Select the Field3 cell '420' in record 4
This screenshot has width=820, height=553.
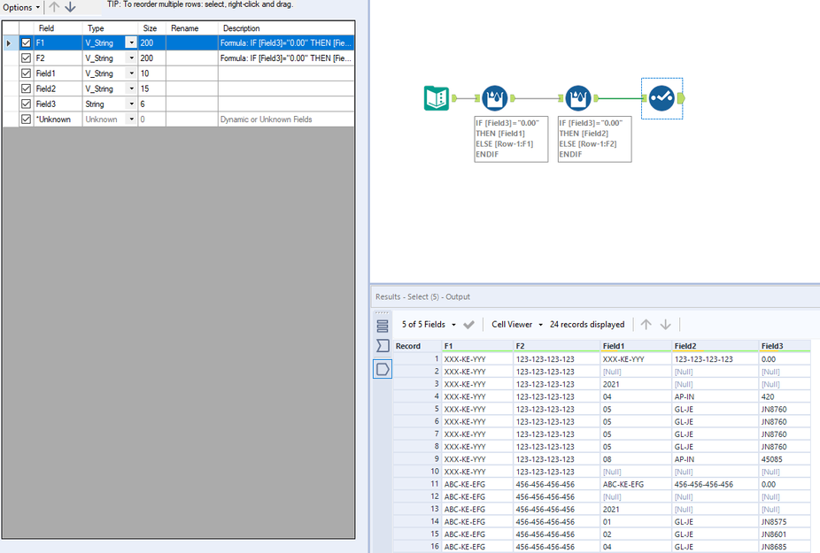[785, 396]
